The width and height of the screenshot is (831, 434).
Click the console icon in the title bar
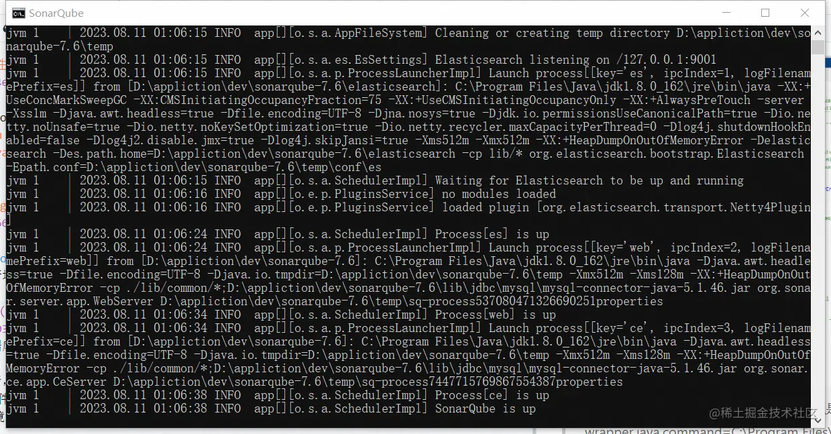[x=19, y=13]
